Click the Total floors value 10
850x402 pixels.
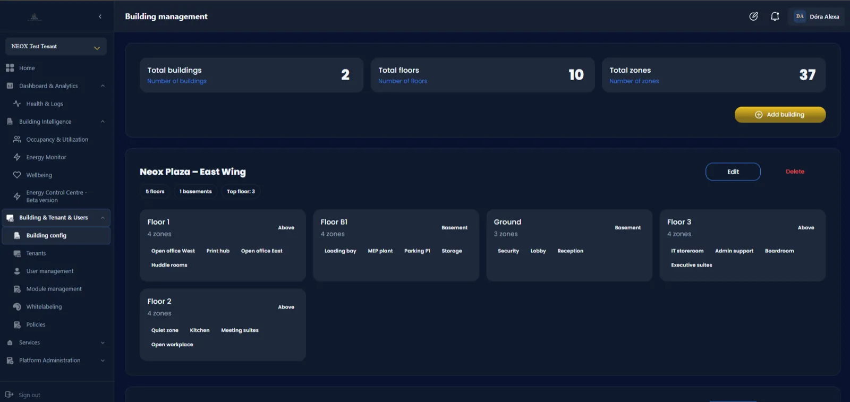coord(576,75)
